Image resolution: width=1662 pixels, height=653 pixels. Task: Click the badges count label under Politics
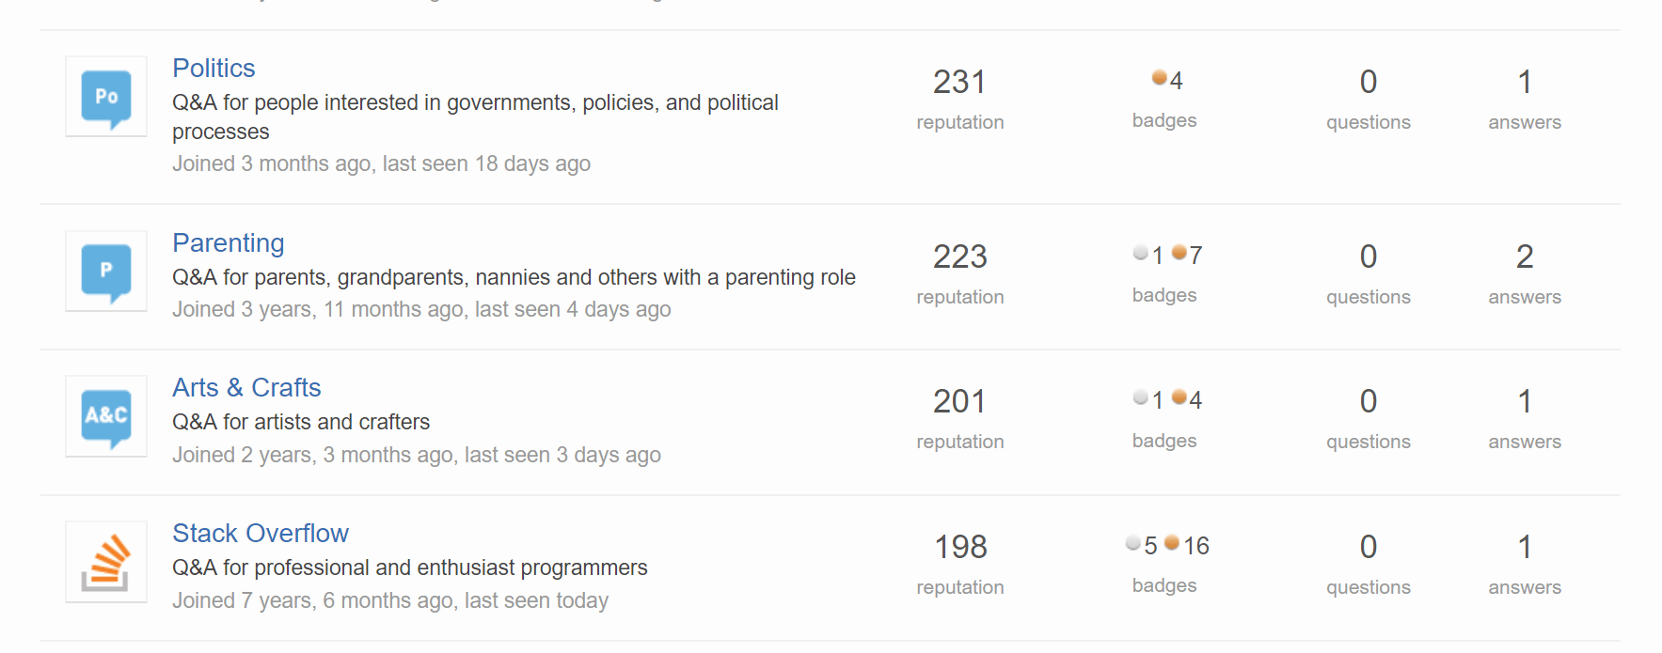pos(1164,120)
